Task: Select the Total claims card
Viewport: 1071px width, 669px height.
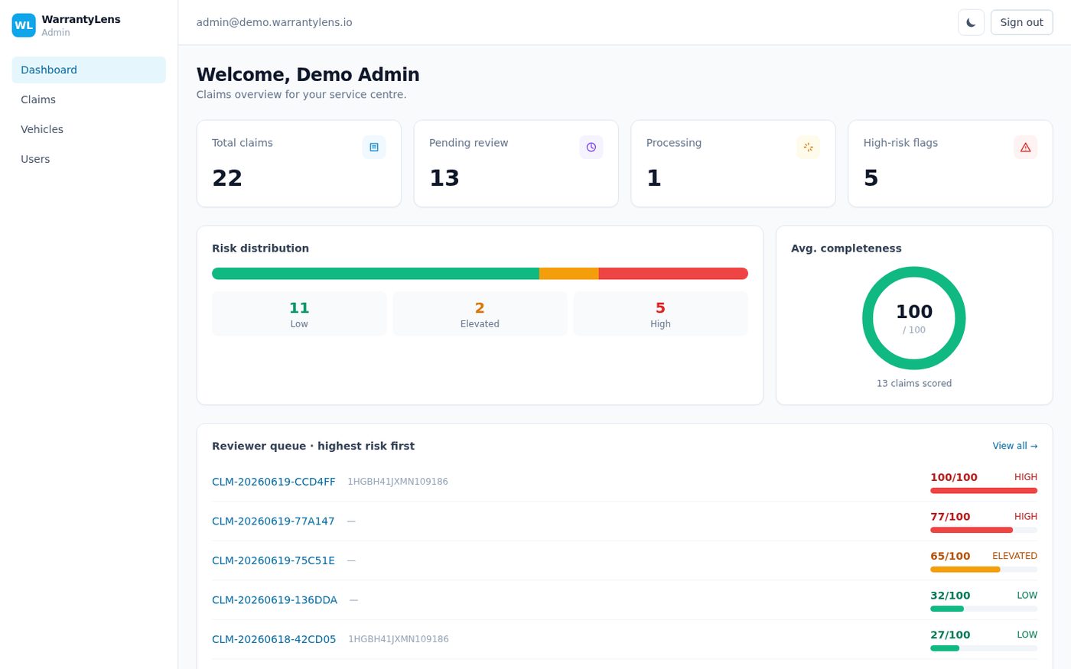Action: click(x=299, y=164)
